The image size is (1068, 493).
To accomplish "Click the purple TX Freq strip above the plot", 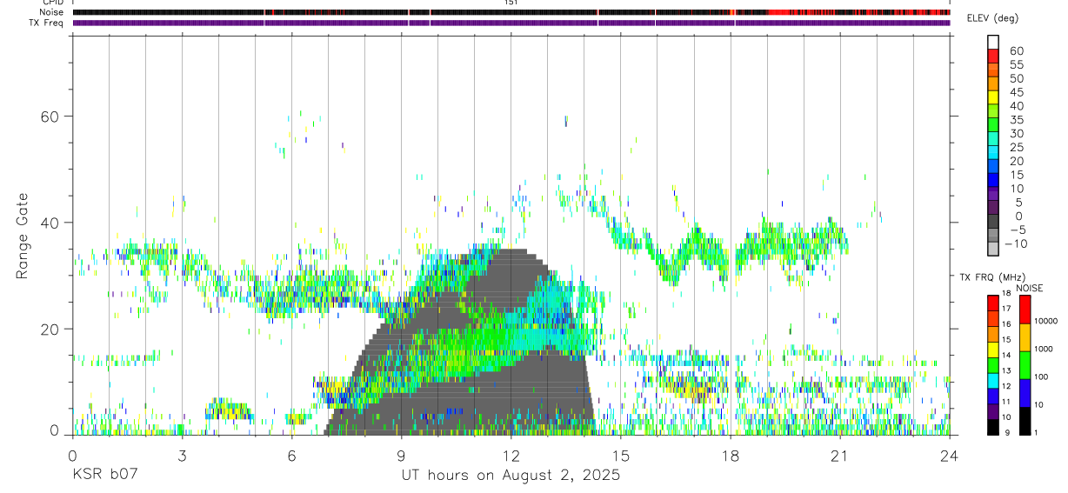I will tap(511, 23).
